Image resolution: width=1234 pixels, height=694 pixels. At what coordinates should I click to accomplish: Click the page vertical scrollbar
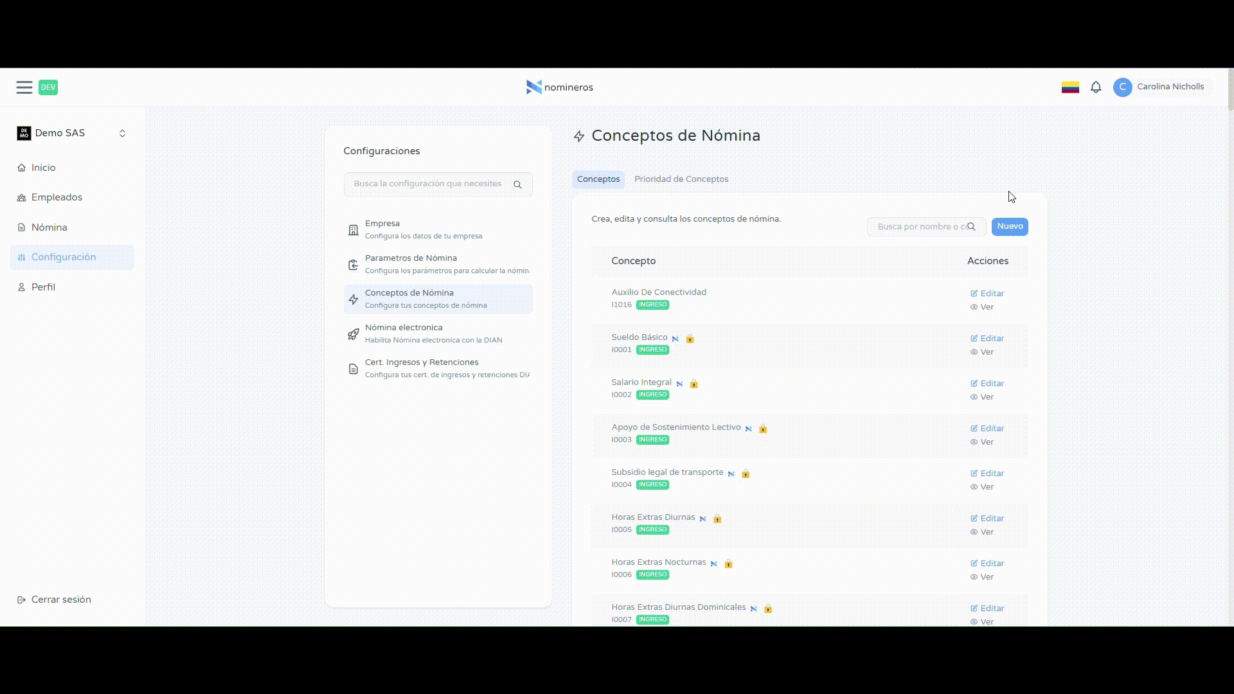pyautogui.click(x=1230, y=90)
